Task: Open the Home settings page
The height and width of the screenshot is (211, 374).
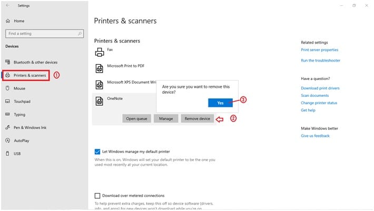Action: pos(19,21)
